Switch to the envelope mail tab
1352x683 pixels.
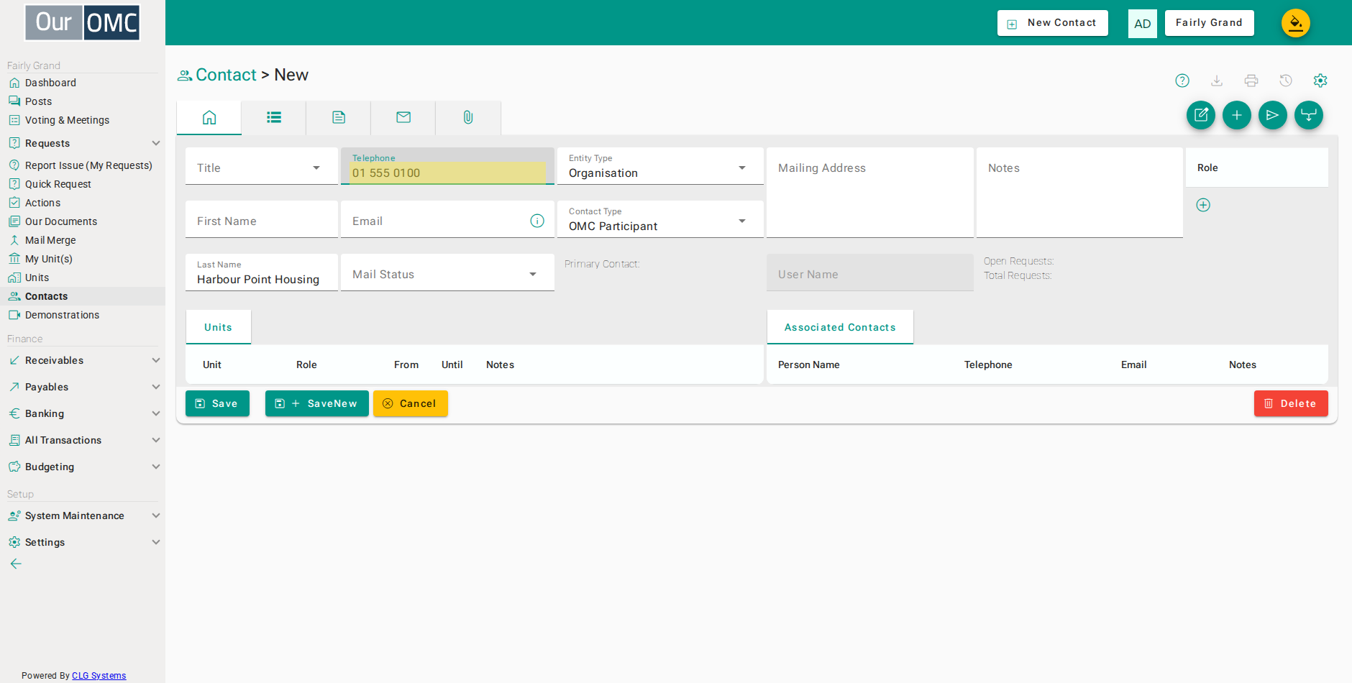(x=403, y=117)
